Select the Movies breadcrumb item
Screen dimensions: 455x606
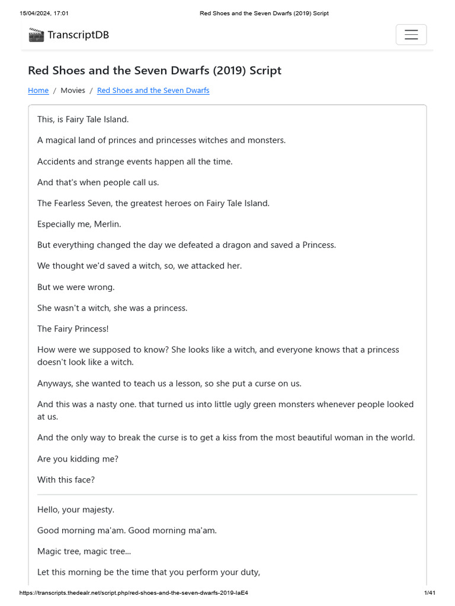pos(73,91)
